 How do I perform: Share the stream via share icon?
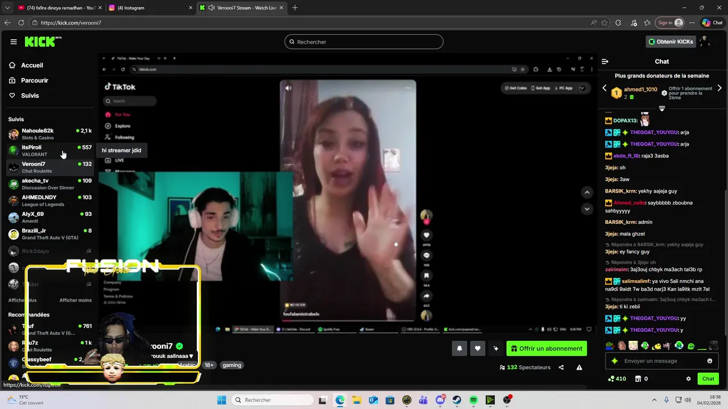[561, 368]
